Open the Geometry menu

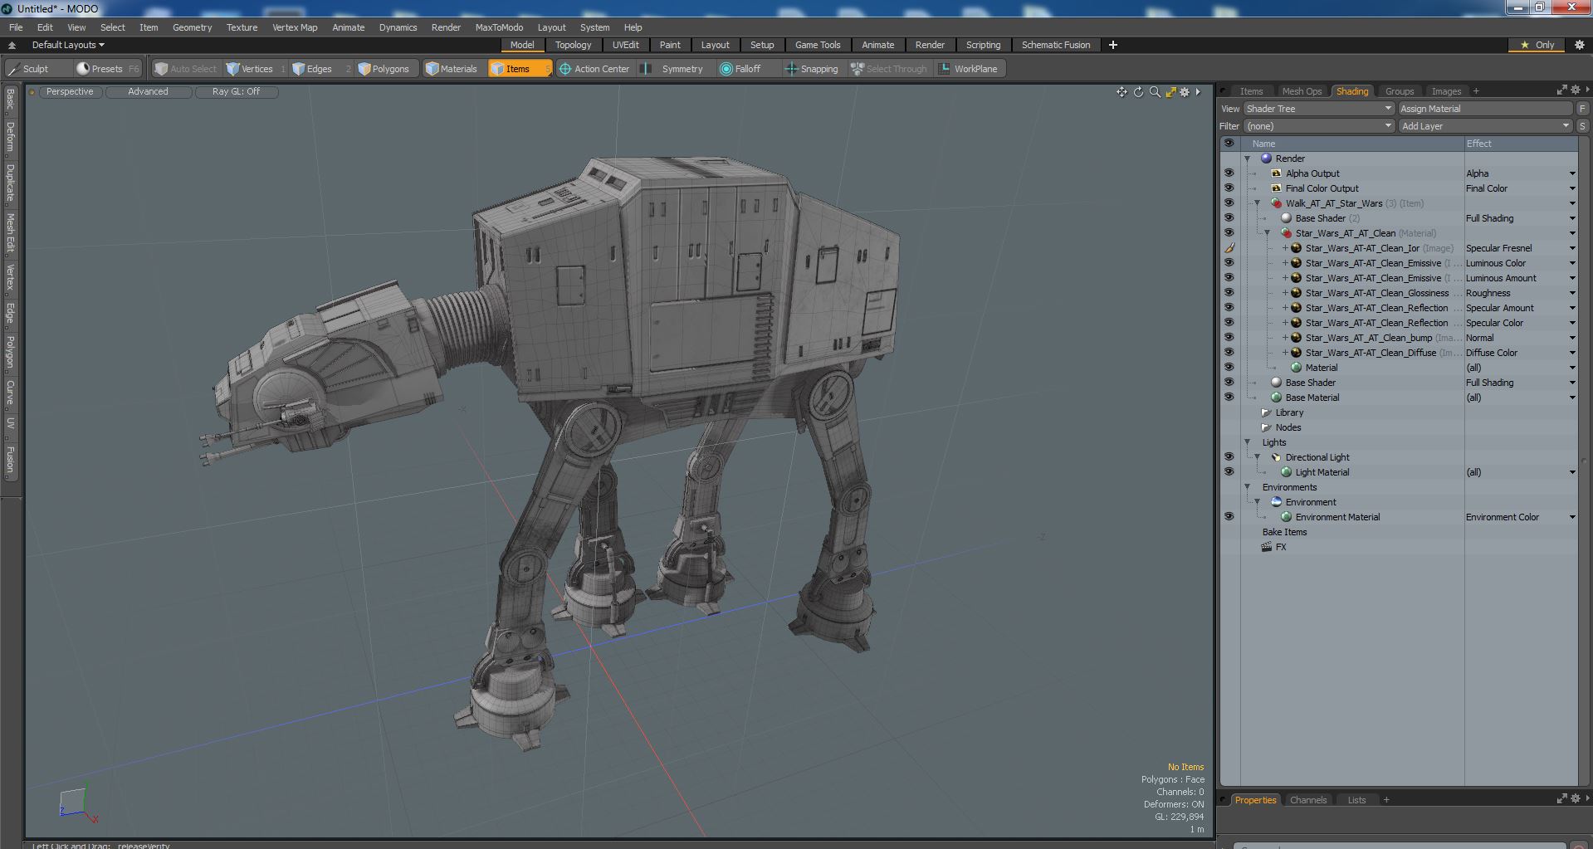[192, 27]
